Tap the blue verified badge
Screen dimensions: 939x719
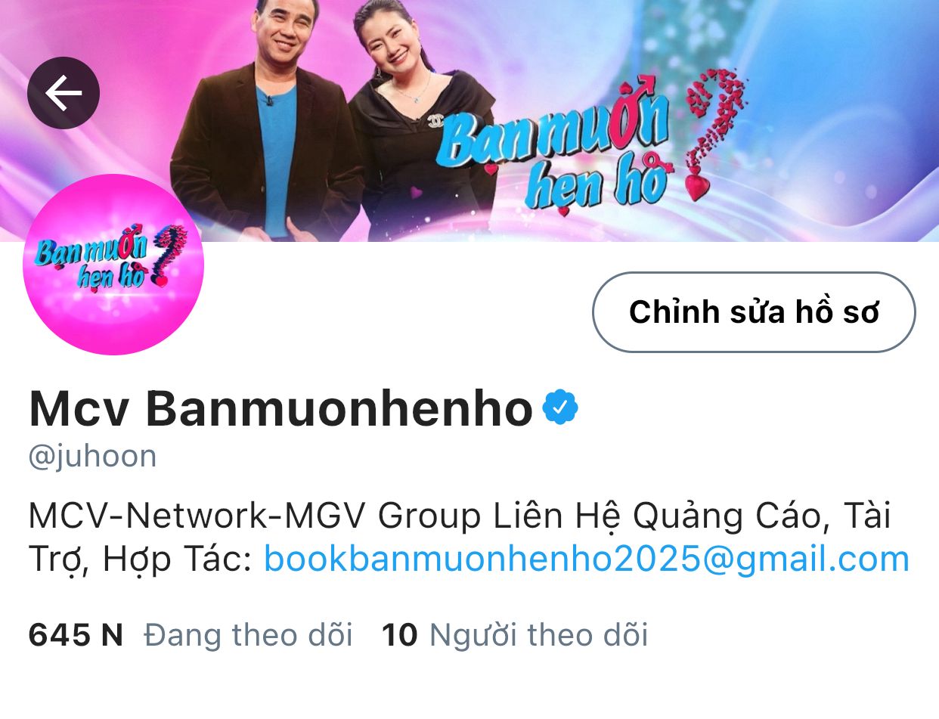click(560, 408)
